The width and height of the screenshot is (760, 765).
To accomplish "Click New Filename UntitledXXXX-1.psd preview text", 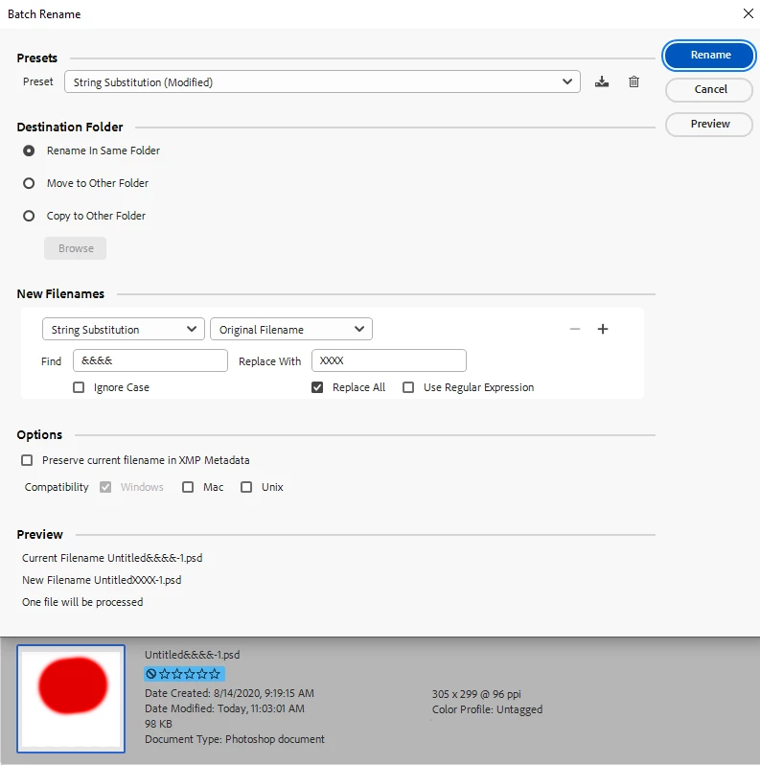I will 102,580.
